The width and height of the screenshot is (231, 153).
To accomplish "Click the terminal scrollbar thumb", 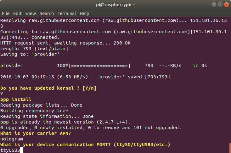I will [230, 148].
